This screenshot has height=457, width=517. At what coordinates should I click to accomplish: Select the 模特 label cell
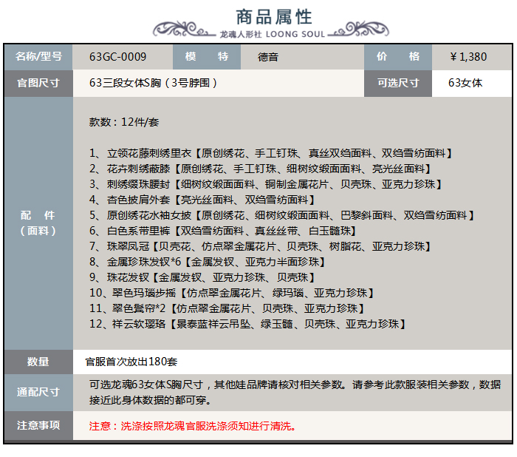pyautogui.click(x=207, y=57)
